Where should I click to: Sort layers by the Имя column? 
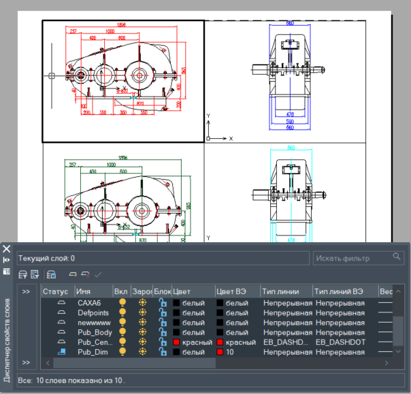93,291
